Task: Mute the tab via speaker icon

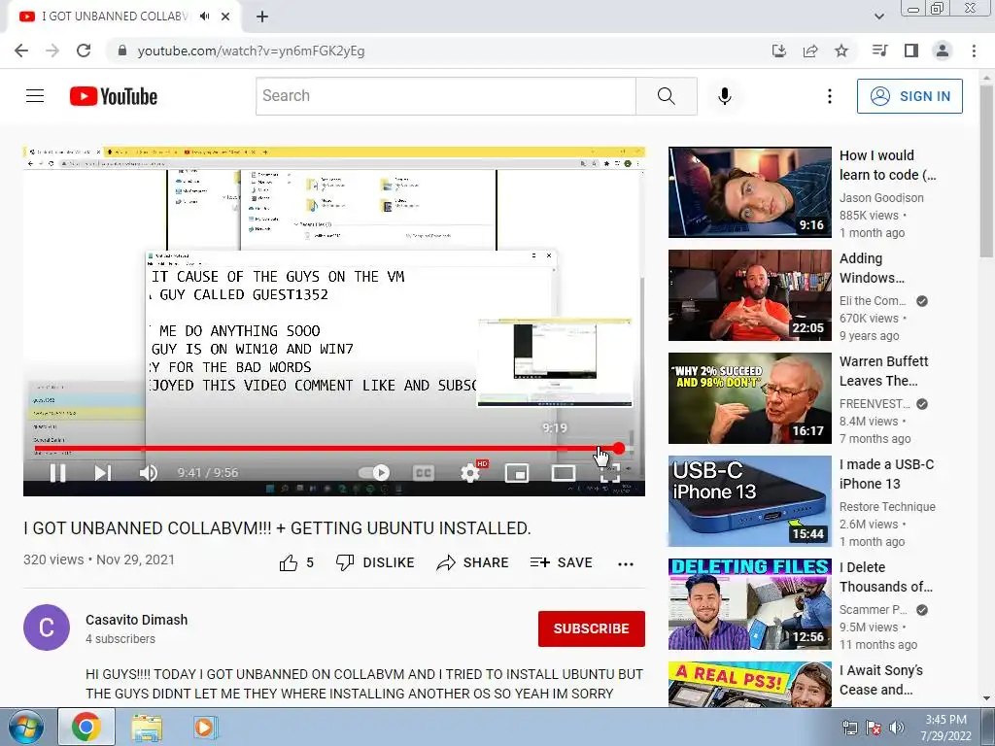Action: coord(204,17)
